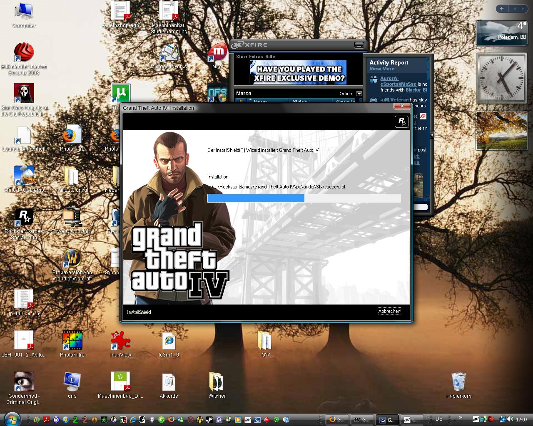The image size is (533, 426).
Task: Open the Maschinenbau Studienordnung PDF
Action: (x=169, y=18)
